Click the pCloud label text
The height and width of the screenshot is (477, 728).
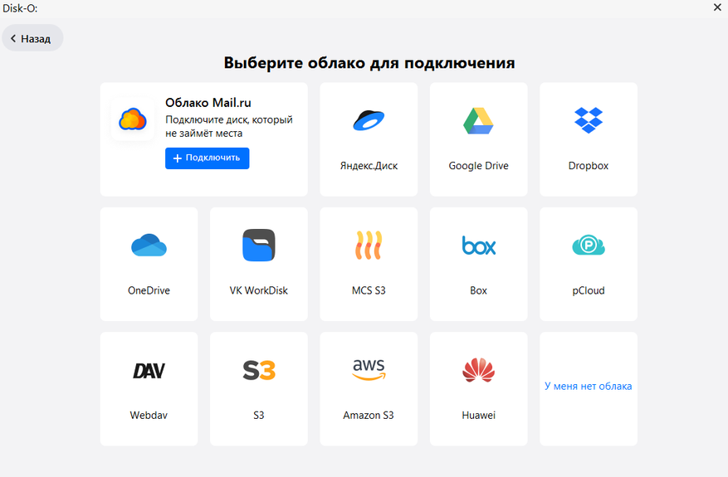[x=589, y=290]
